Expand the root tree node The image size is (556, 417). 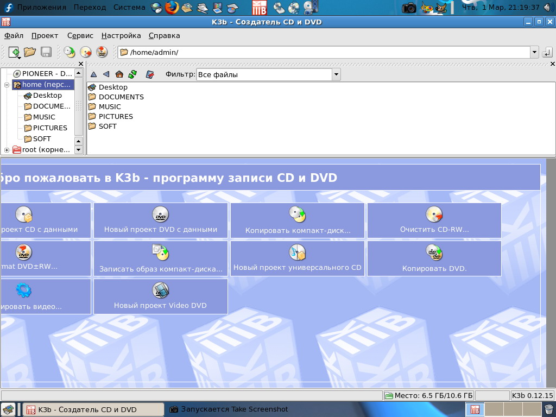pyautogui.click(x=7, y=150)
